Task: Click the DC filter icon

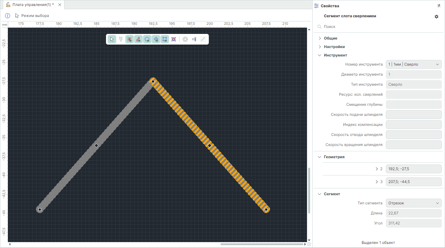Action: pos(121,39)
